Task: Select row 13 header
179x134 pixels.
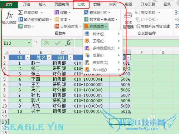Action: tap(4, 122)
